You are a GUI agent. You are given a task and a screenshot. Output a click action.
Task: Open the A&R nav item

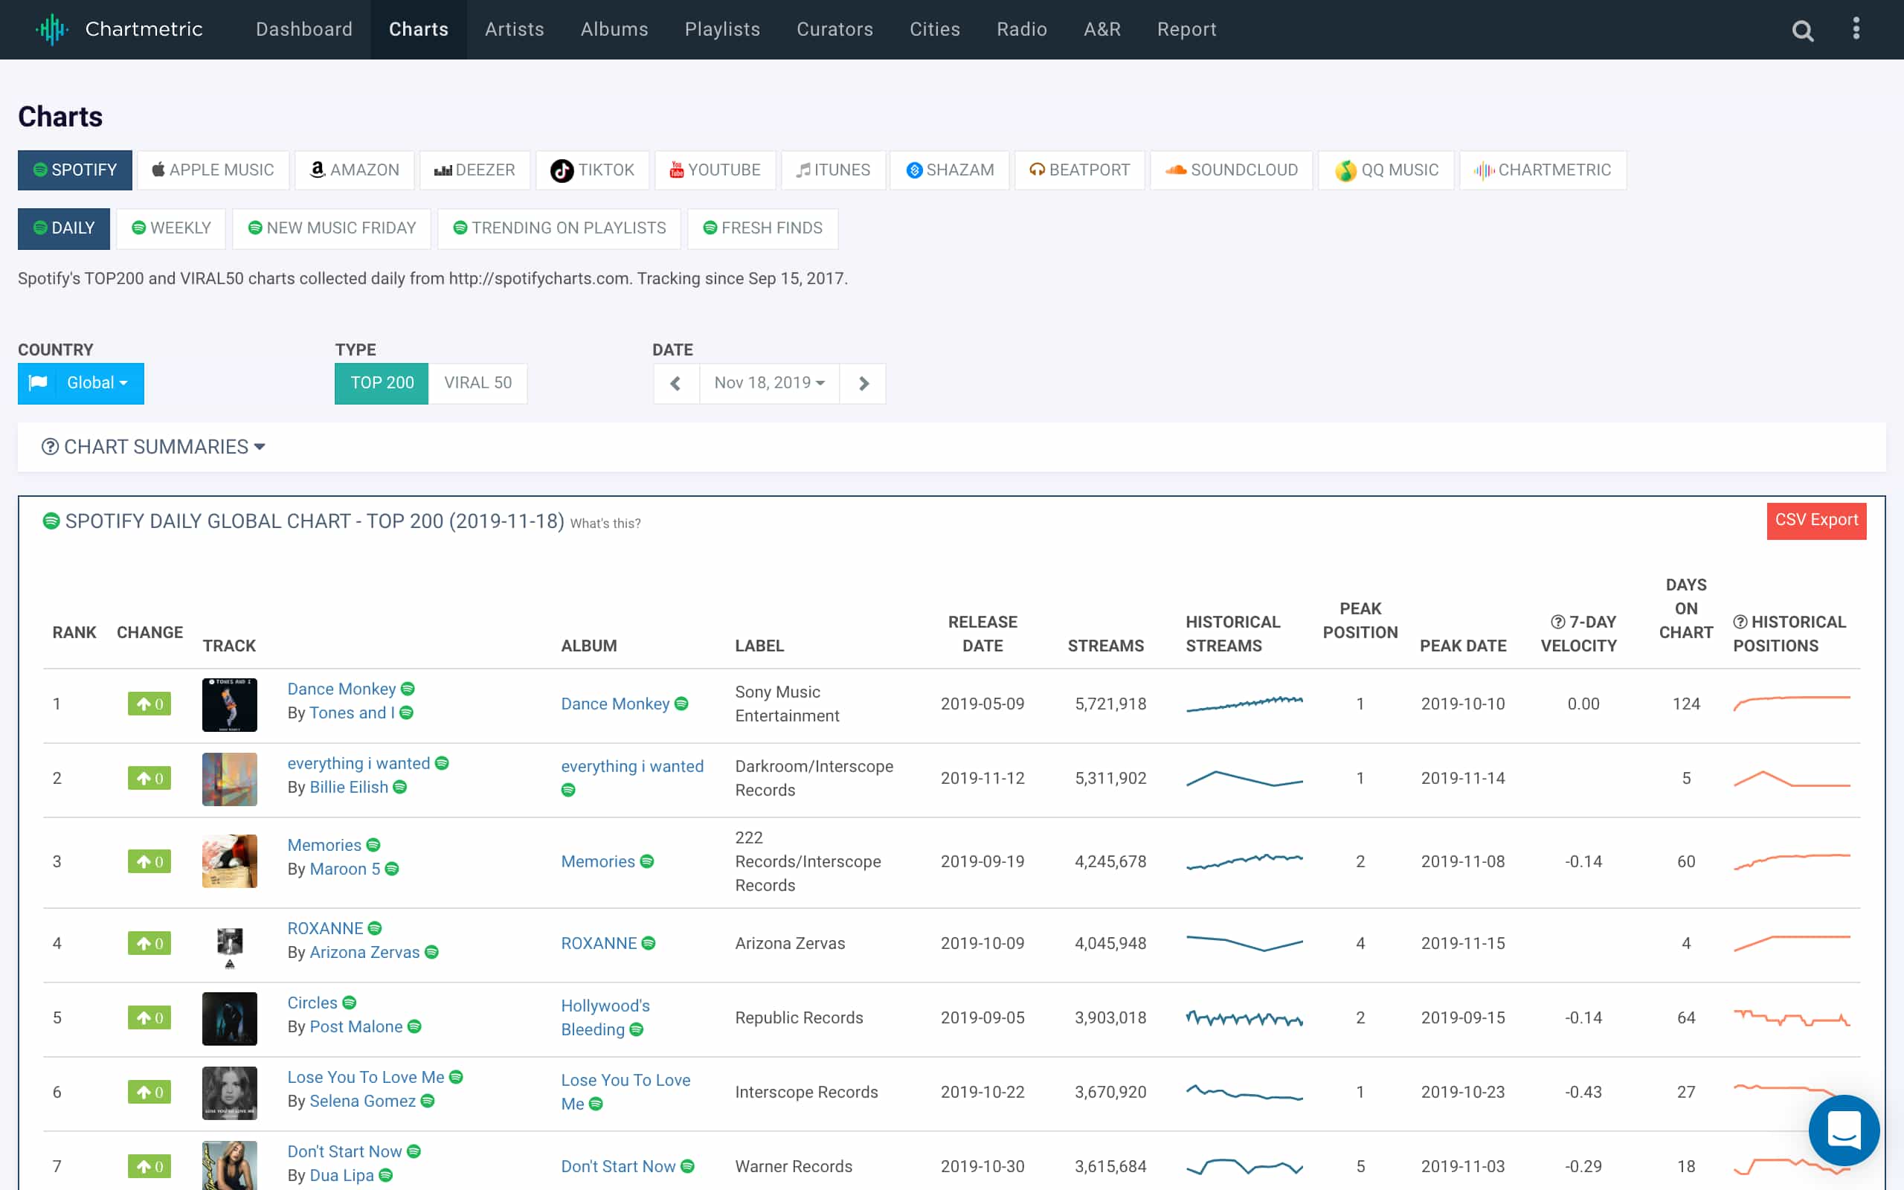click(1101, 29)
